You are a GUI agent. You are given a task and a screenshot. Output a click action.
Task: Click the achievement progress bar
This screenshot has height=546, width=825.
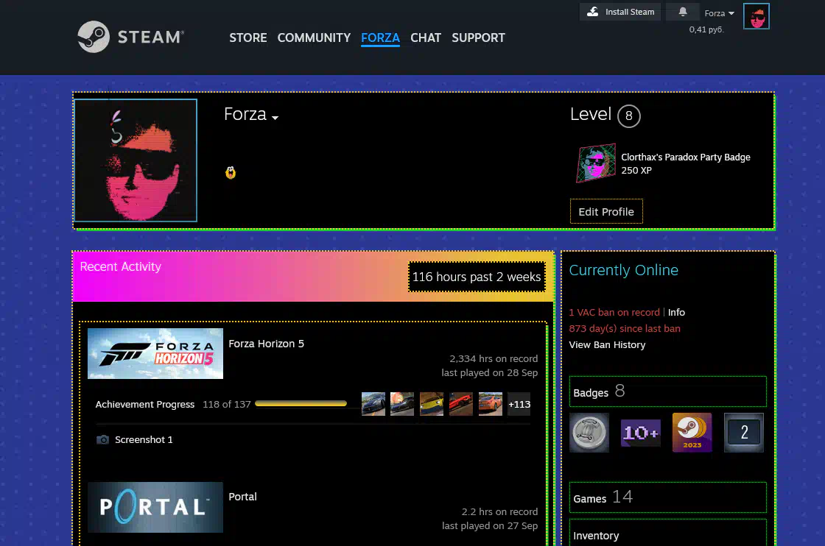tap(301, 403)
